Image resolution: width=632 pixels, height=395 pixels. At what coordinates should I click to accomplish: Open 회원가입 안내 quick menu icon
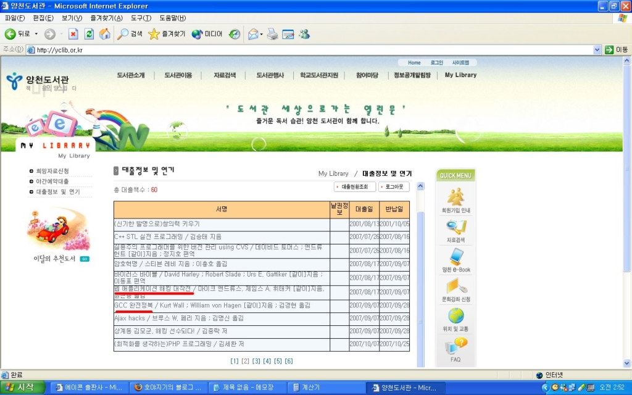click(x=456, y=201)
